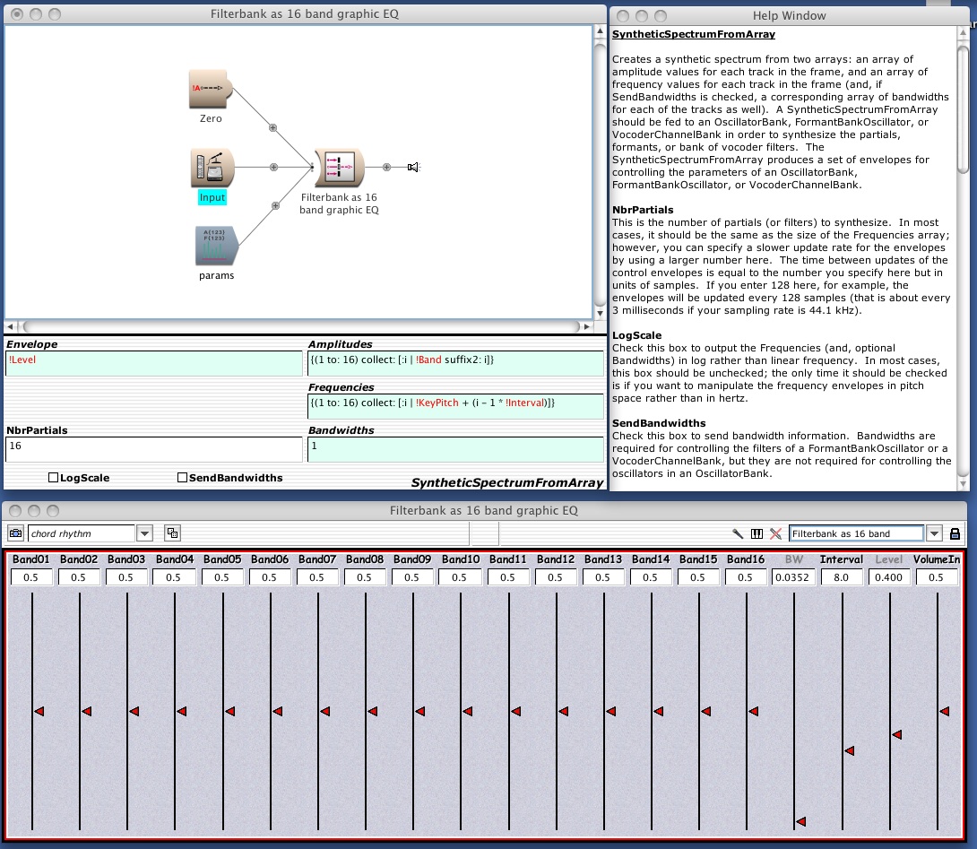The image size is (977, 849).
Task: Click the Frequencies expression field
Action: 455,406
